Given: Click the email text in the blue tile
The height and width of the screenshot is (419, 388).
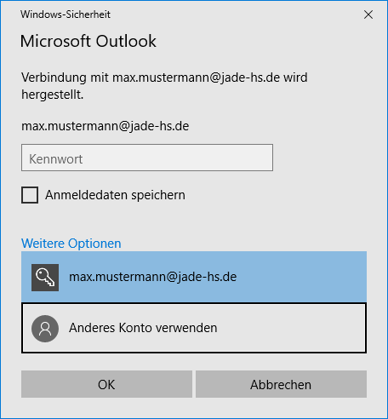Looking at the screenshot, I should 153,277.
